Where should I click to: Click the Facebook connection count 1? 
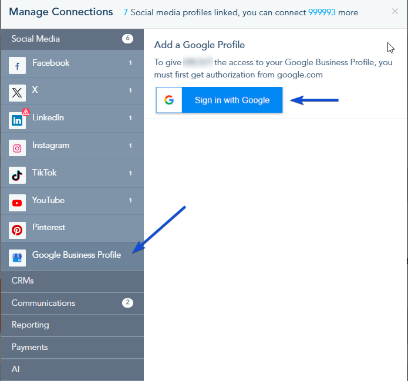(130, 63)
